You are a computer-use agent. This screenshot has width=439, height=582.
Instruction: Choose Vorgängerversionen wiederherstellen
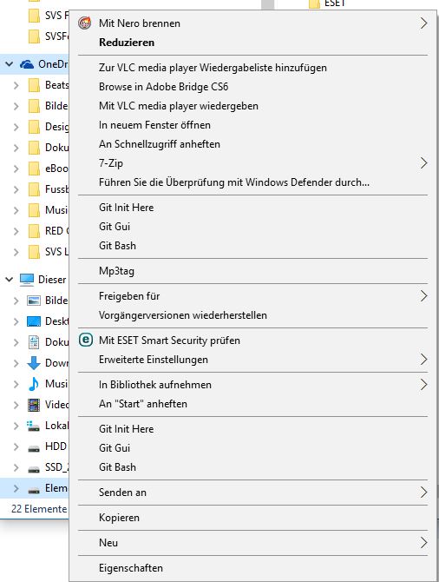[x=252, y=315]
